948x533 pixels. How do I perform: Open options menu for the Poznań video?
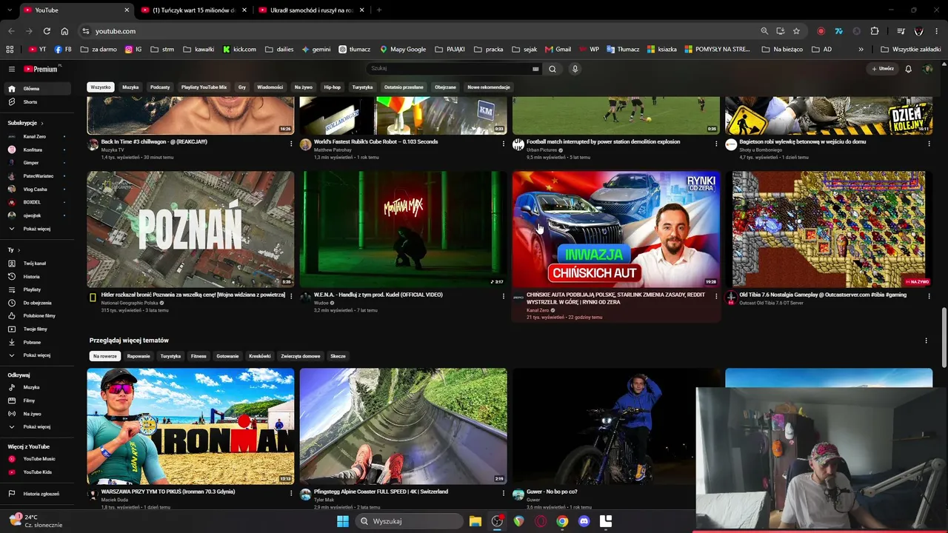pos(290,297)
